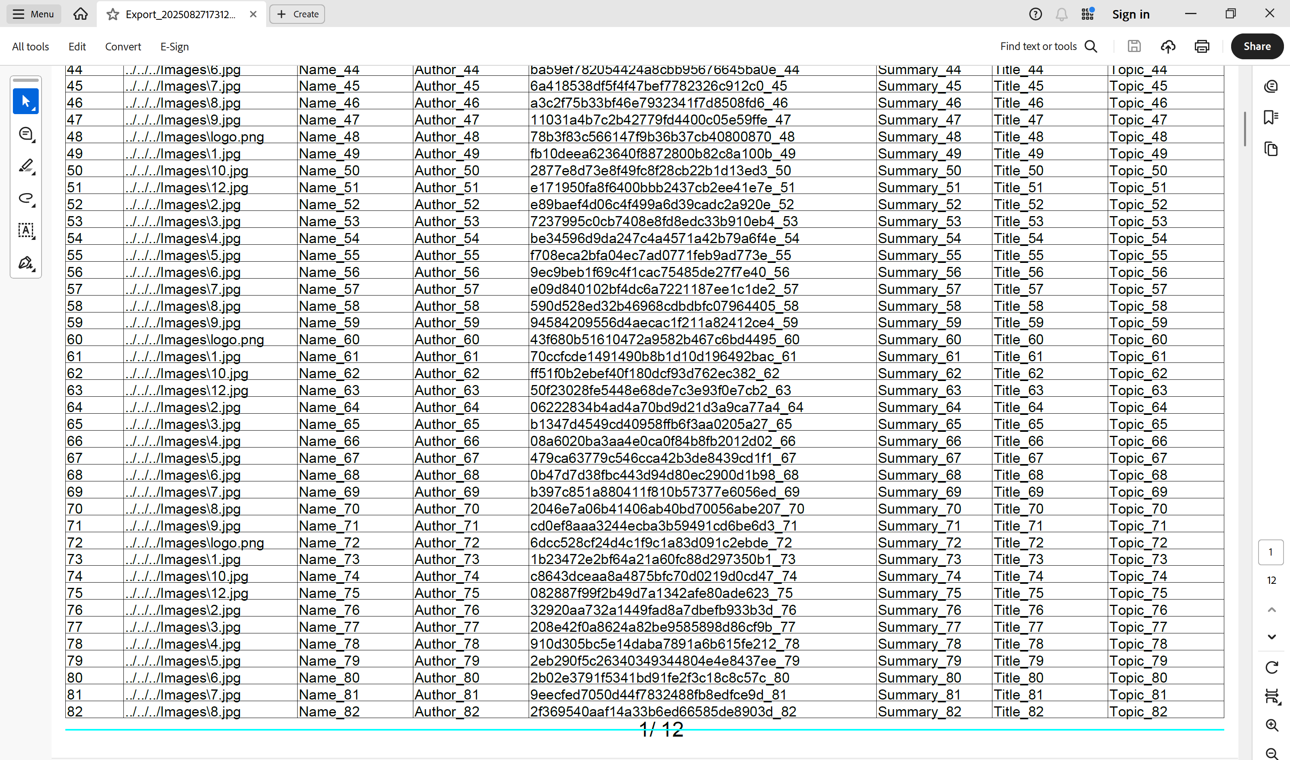Image resolution: width=1290 pixels, height=760 pixels.
Task: Go to the previous page arrow
Action: [1271, 610]
